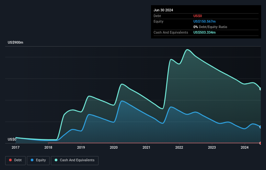Click the red Debt legend dot

[x=10, y=160]
